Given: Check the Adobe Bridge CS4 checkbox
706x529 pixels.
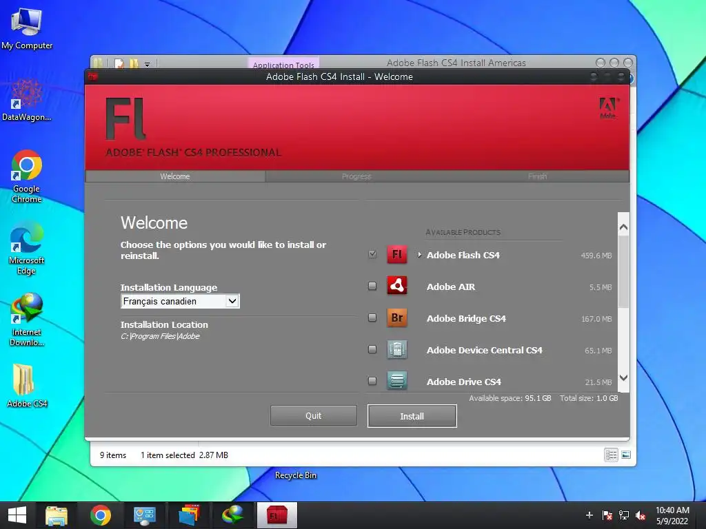Looking at the screenshot, I should pos(372,318).
